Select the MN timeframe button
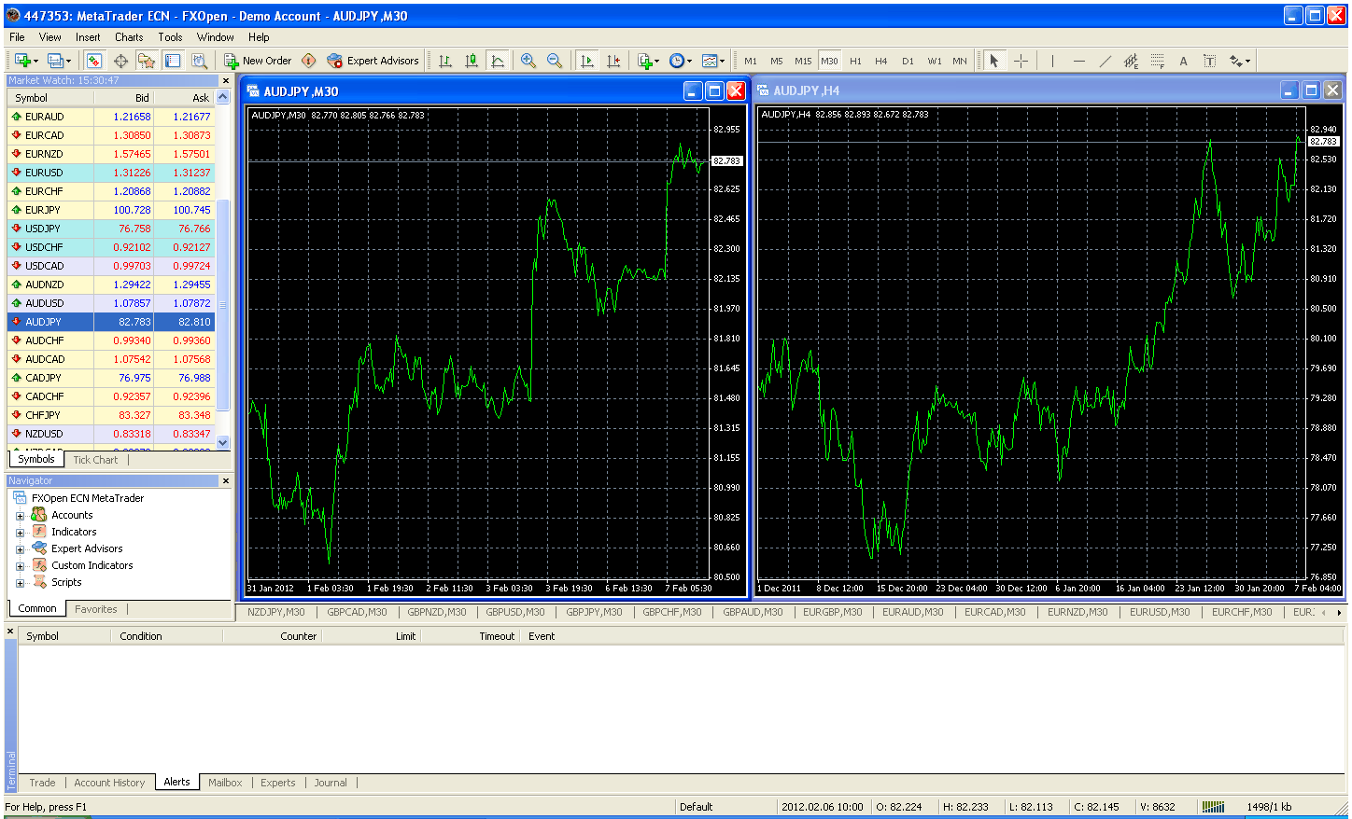1352x819 pixels. [x=960, y=61]
